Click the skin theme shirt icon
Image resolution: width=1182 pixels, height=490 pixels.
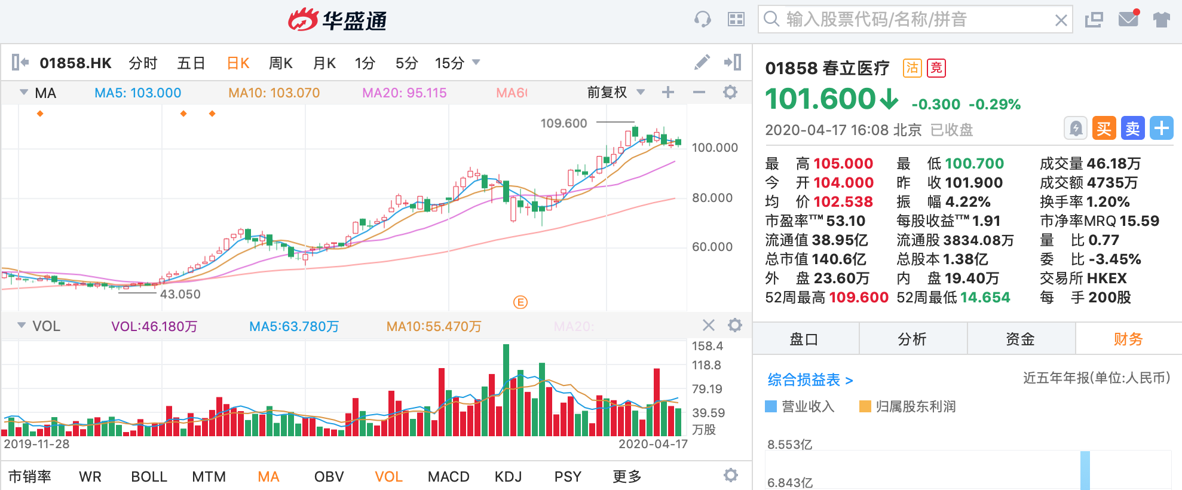1162,20
